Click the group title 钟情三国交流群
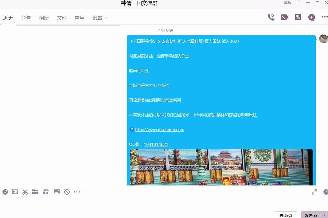This screenshot has width=328, height=218. [x=139, y=3]
